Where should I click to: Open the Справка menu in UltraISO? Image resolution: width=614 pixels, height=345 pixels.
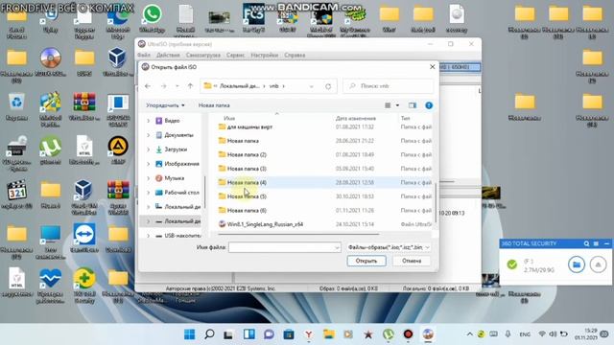click(295, 56)
